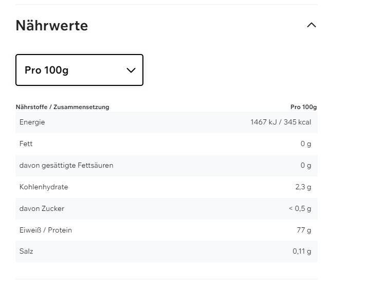Collapse the Nährwerte section chevron
The image size is (365, 285).
[311, 25]
